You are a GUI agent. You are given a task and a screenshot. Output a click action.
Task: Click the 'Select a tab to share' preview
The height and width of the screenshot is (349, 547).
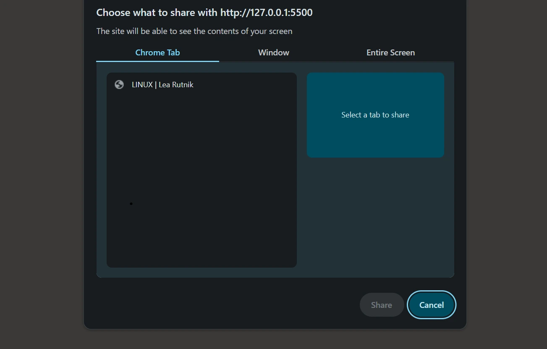point(375,115)
